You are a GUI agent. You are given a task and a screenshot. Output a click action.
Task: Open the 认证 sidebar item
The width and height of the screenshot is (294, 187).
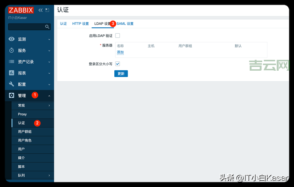click(x=33, y=123)
